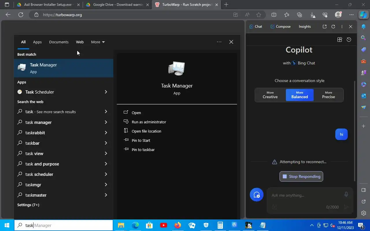
Task: Click the taskbar search input box
Action: coord(64,225)
